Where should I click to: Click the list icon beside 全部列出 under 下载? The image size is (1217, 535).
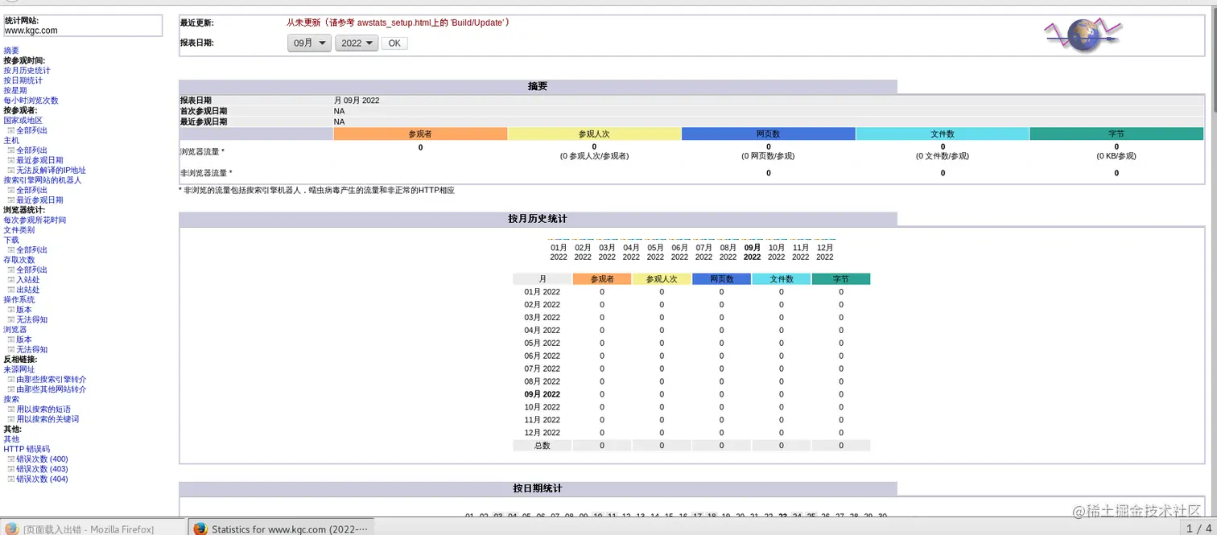11,250
